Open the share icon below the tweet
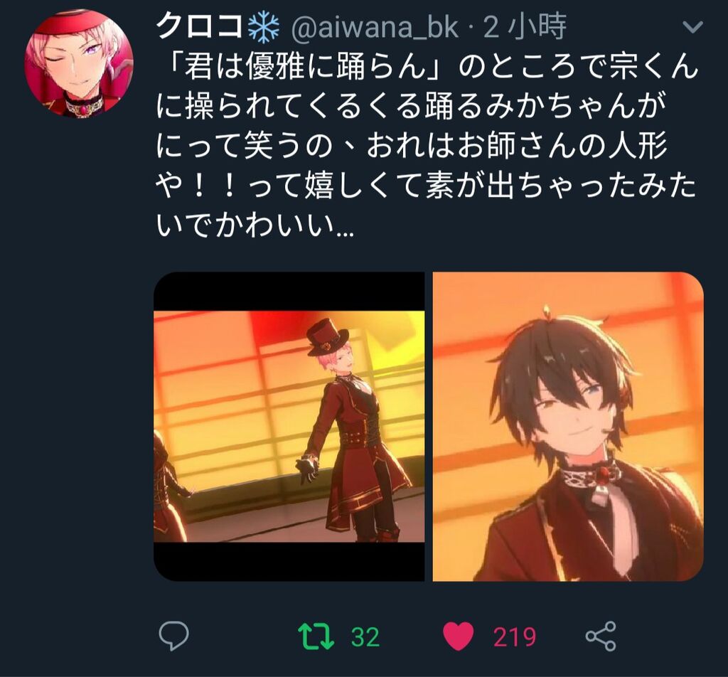Image resolution: width=728 pixels, height=677 pixels. point(601,636)
